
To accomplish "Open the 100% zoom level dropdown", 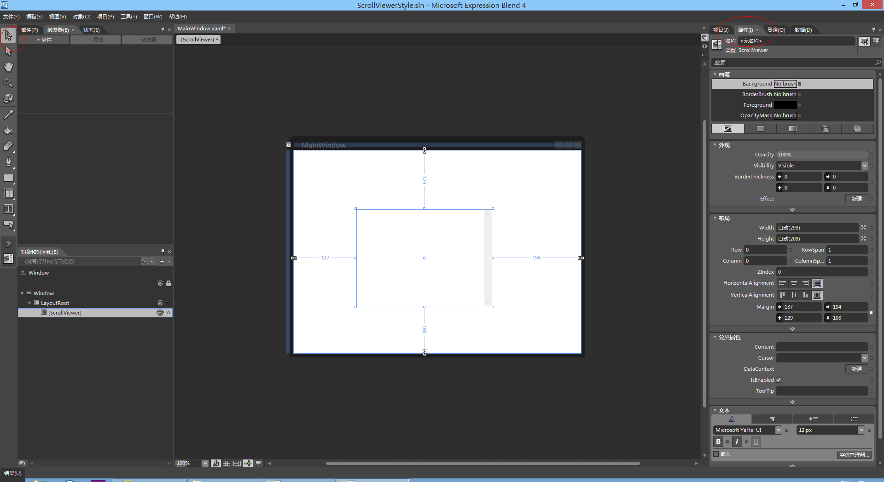I will [205, 463].
